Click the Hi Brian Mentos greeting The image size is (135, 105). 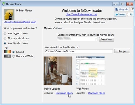click(24, 11)
